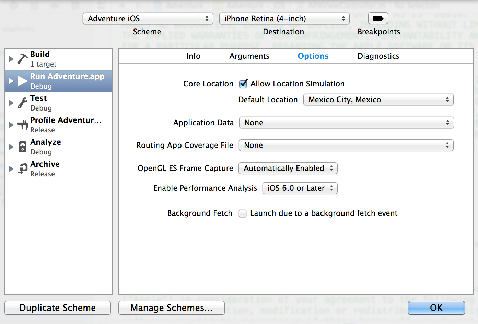Expand the Analyze action

pos(11,147)
